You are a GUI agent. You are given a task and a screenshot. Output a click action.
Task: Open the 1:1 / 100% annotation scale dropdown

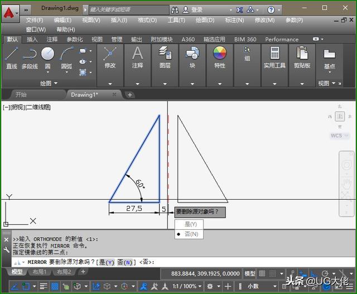[x=187, y=286]
